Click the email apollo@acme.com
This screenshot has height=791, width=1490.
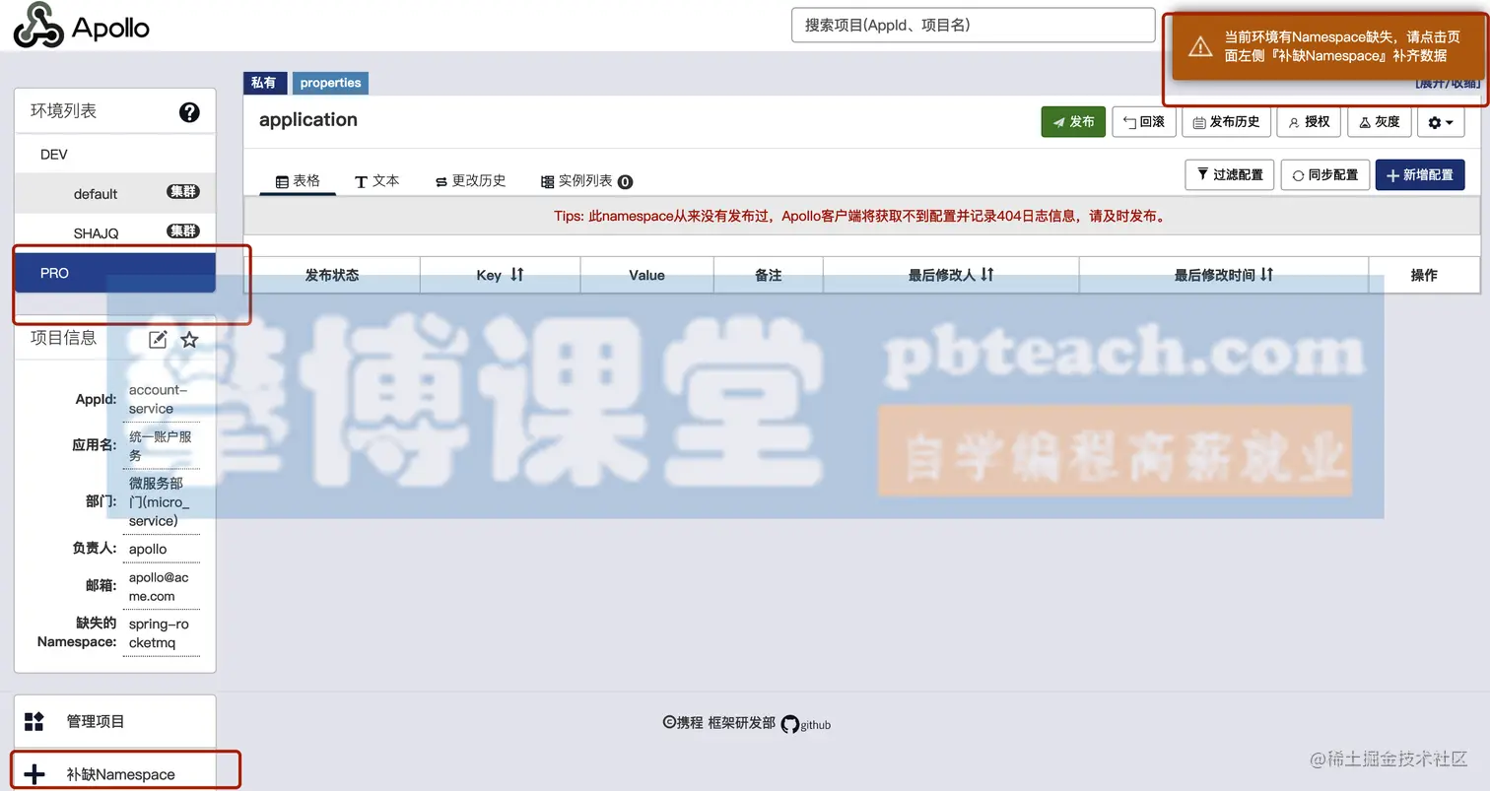click(158, 587)
